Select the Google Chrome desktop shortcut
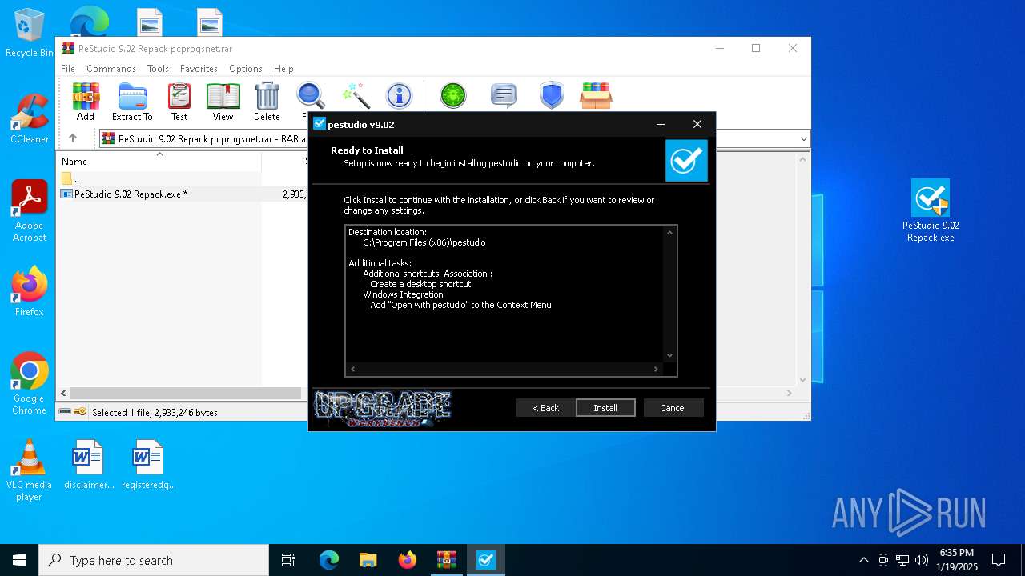 pos(29,384)
